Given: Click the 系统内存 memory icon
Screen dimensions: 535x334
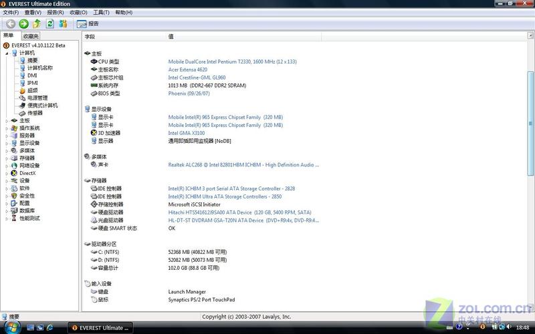Looking at the screenshot, I should [94, 86].
